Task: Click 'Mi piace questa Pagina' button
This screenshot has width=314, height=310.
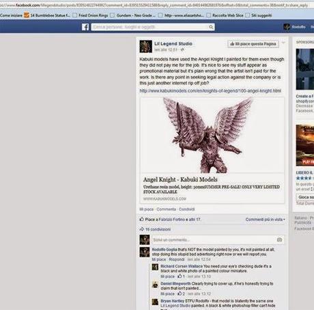Action: 253,44
